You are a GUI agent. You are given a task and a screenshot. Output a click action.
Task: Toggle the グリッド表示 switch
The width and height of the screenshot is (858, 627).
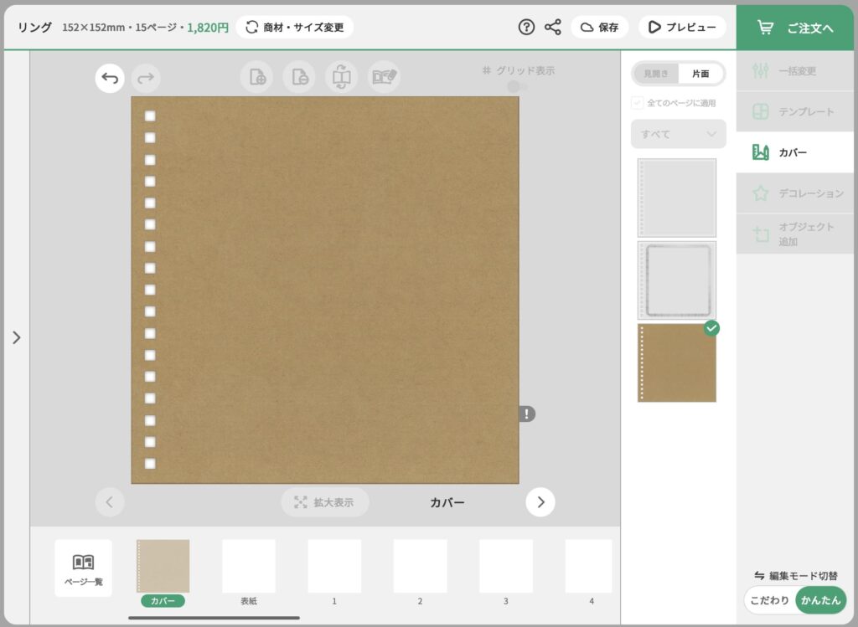(517, 86)
